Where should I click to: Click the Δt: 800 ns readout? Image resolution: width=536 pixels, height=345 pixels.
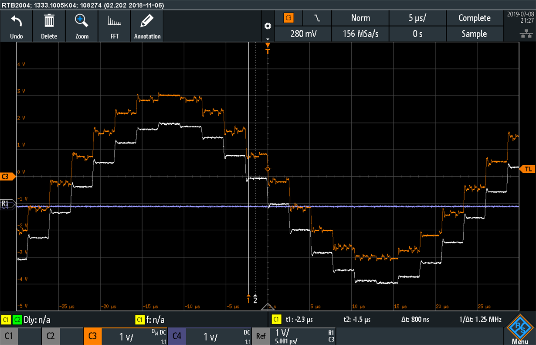415,320
